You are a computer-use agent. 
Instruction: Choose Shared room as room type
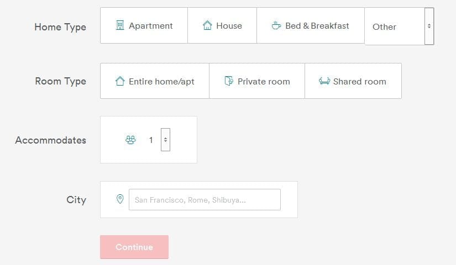click(x=353, y=81)
